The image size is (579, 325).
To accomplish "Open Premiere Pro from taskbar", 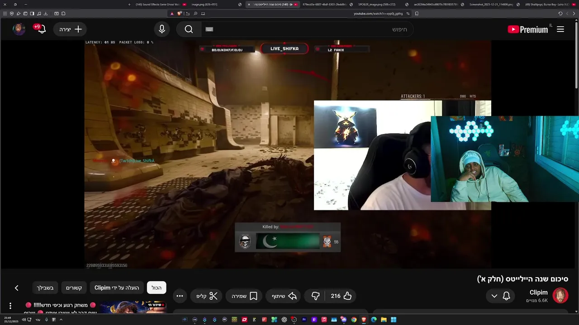I will click(304, 320).
